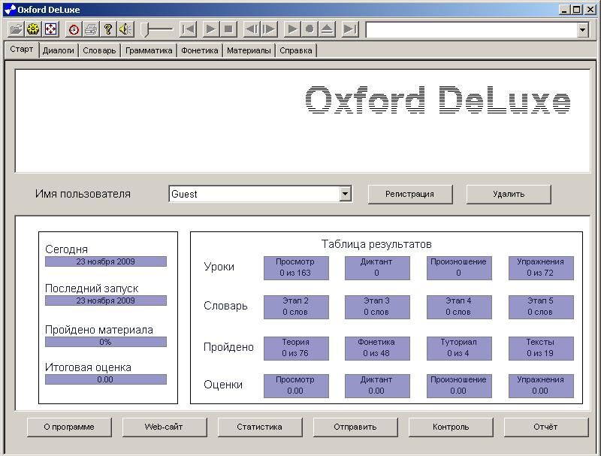
Task: Click the yellow gear settings icon
Action: [33, 29]
